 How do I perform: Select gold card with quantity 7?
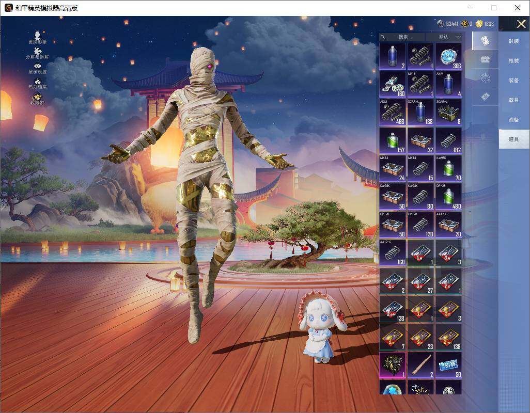tap(393, 337)
